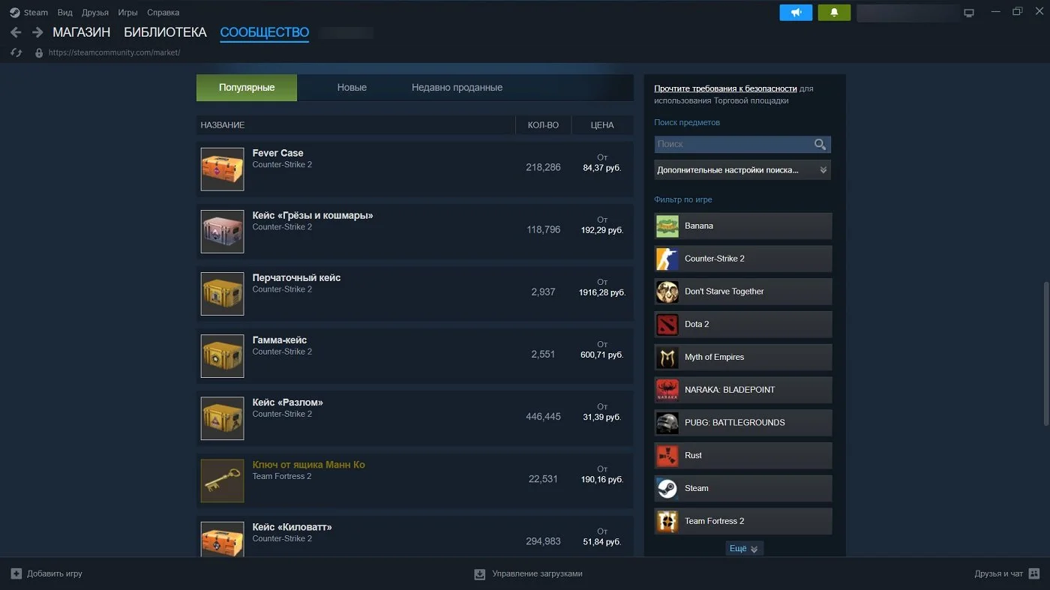1050x590 pixels.
Task: Open the green bell notifications button
Action: pyautogui.click(x=834, y=13)
